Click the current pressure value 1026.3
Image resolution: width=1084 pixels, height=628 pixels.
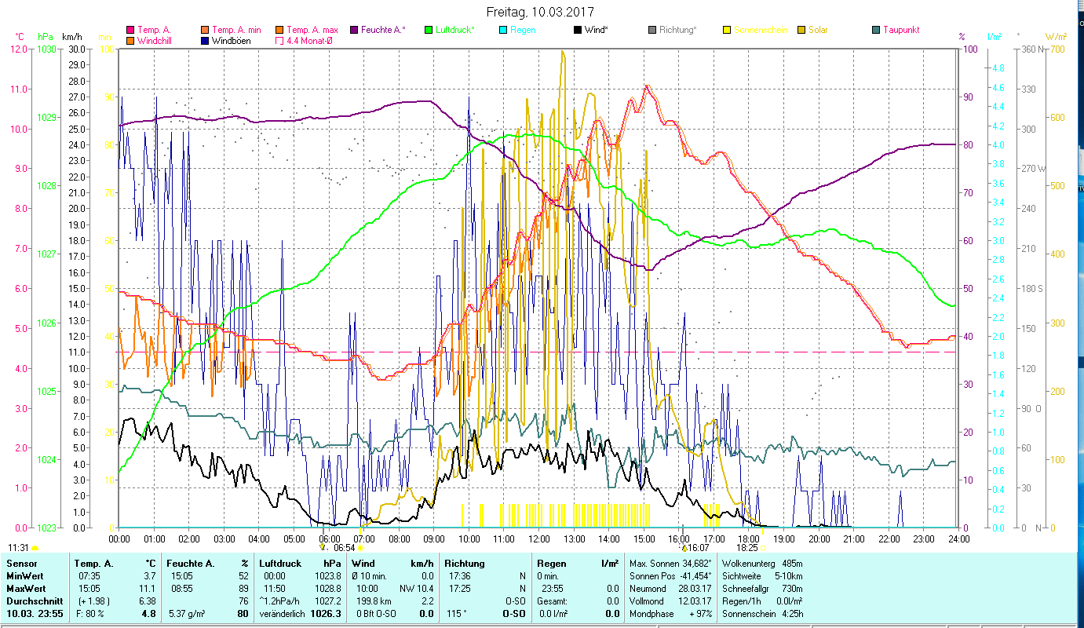pyautogui.click(x=326, y=614)
